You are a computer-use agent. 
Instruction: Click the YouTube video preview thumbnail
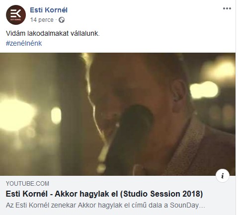(118, 114)
